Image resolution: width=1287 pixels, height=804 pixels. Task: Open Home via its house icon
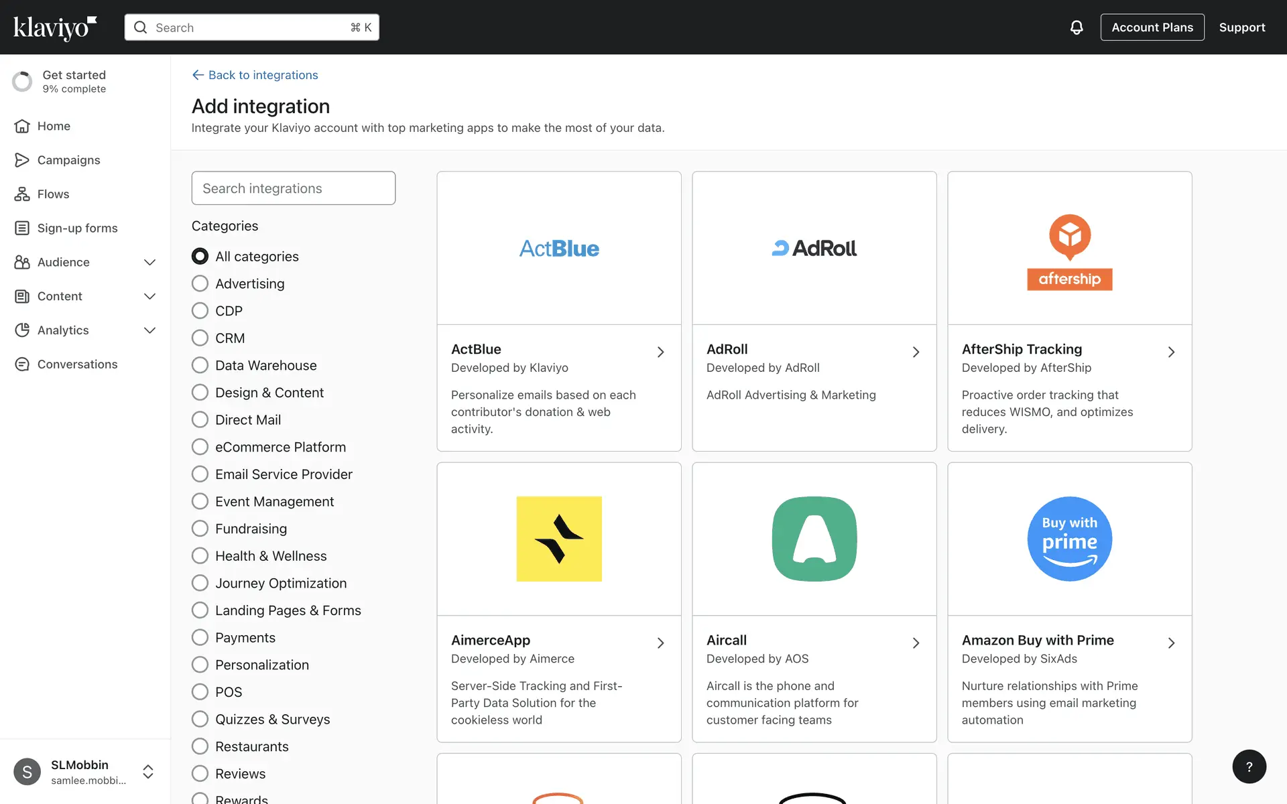pyautogui.click(x=22, y=126)
